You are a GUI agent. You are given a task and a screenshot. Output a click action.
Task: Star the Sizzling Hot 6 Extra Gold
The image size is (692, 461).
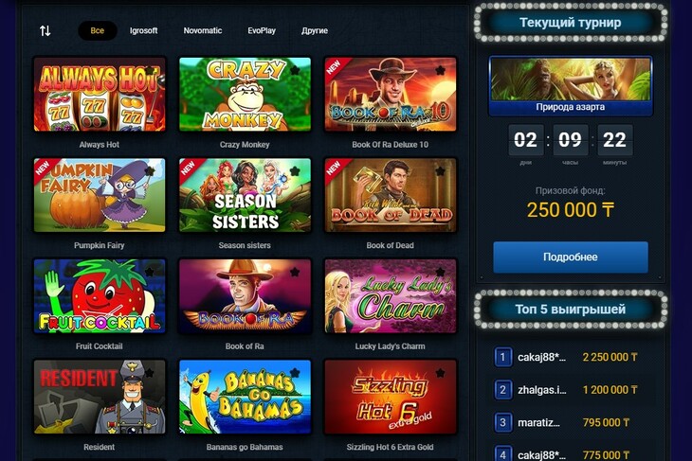coord(441,373)
